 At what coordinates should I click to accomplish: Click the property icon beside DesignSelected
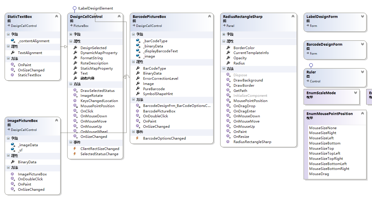click(75, 48)
